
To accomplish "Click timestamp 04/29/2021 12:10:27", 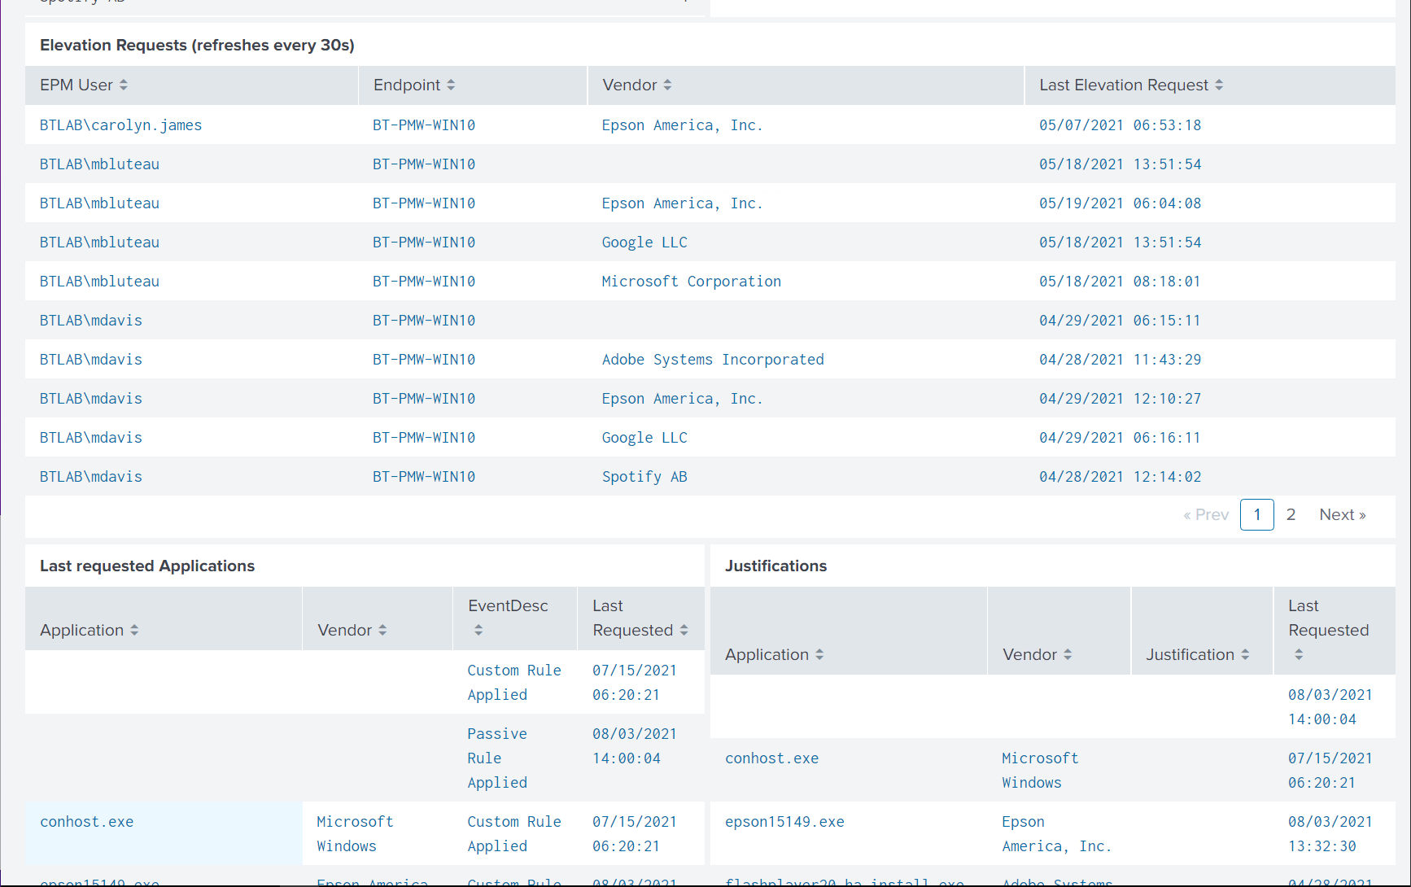I will point(1120,398).
